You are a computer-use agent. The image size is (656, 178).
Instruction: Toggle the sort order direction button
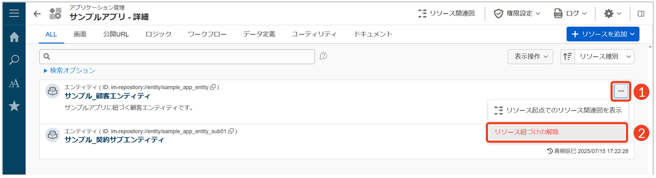tap(568, 57)
